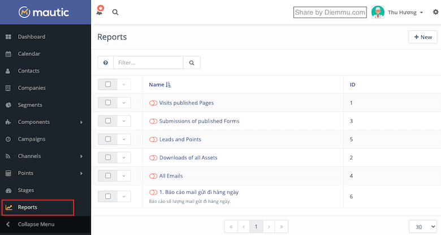This screenshot has width=441, height=235.
Task: Open the settings gear icon
Action: (435, 12)
